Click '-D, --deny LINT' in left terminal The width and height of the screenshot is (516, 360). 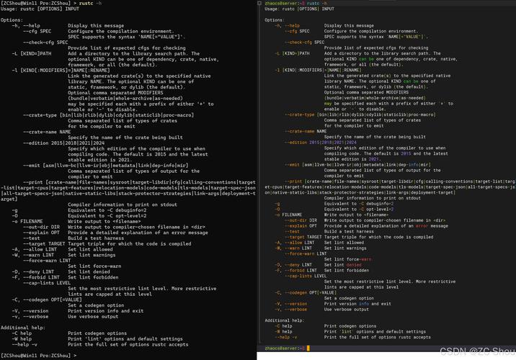(33, 271)
